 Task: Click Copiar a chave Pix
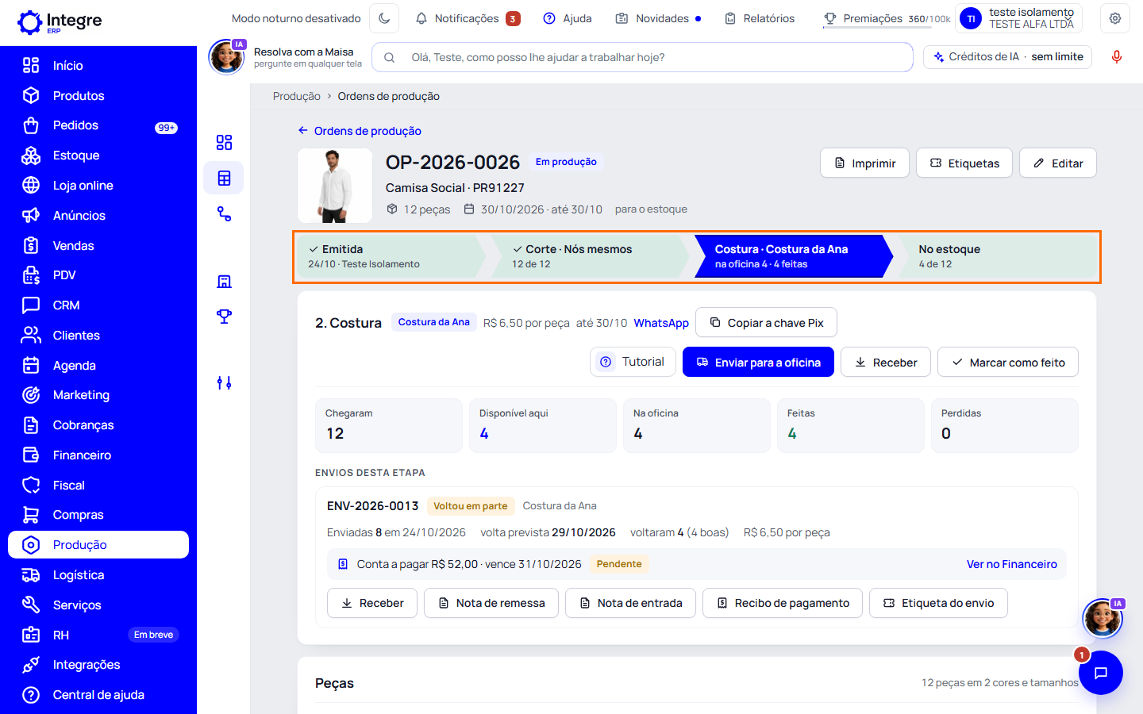(x=766, y=322)
